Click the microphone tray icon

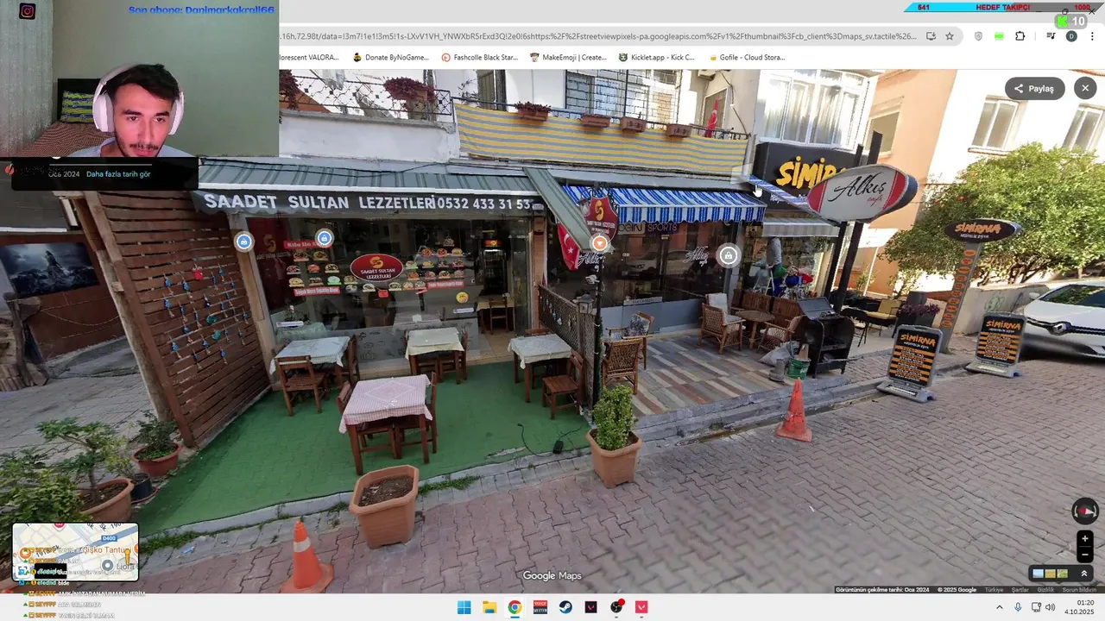(1019, 607)
